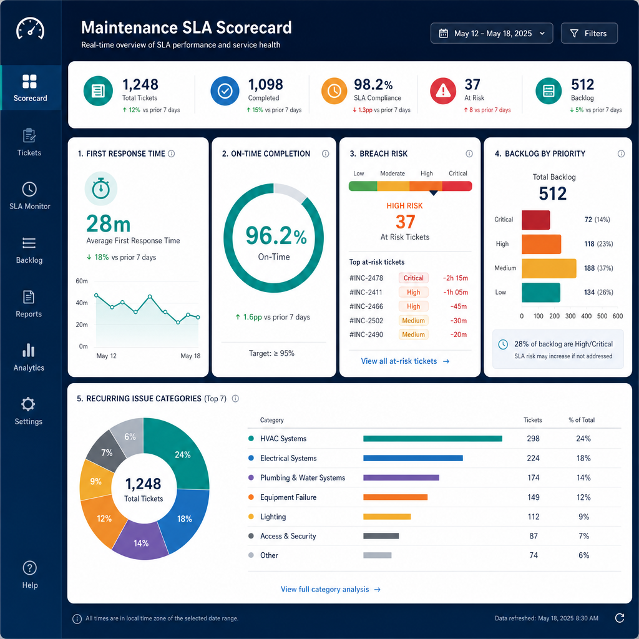Screen dimensions: 639x639
Task: Click the At Risk red warning icon
Action: coord(443,91)
